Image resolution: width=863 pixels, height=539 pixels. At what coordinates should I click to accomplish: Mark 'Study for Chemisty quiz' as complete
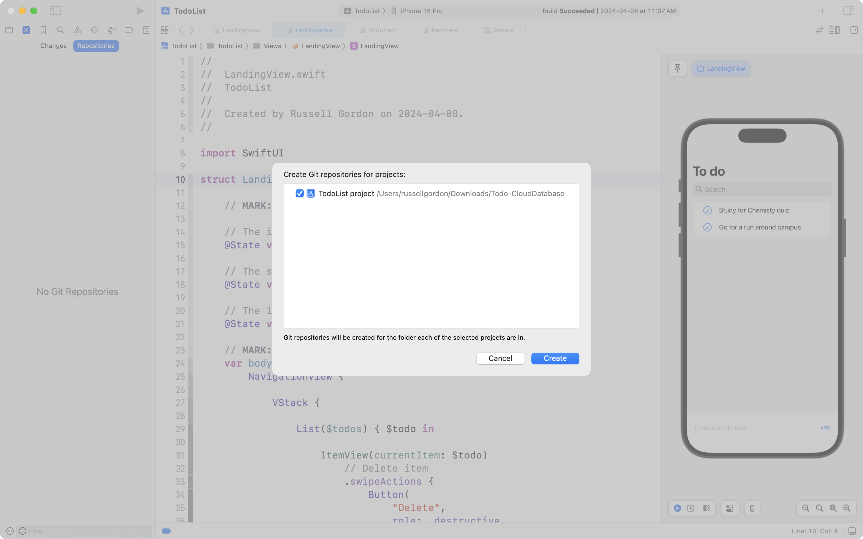pyautogui.click(x=708, y=210)
